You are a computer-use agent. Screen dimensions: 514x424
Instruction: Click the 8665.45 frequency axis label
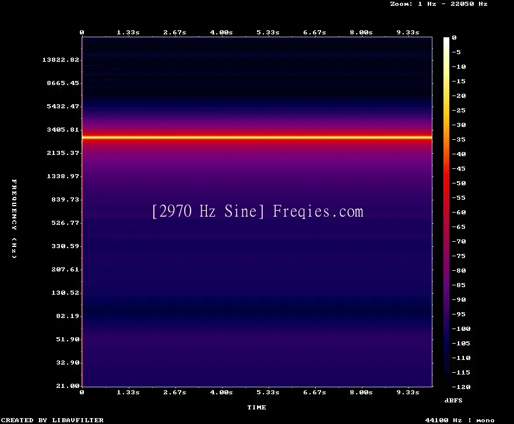click(x=63, y=83)
